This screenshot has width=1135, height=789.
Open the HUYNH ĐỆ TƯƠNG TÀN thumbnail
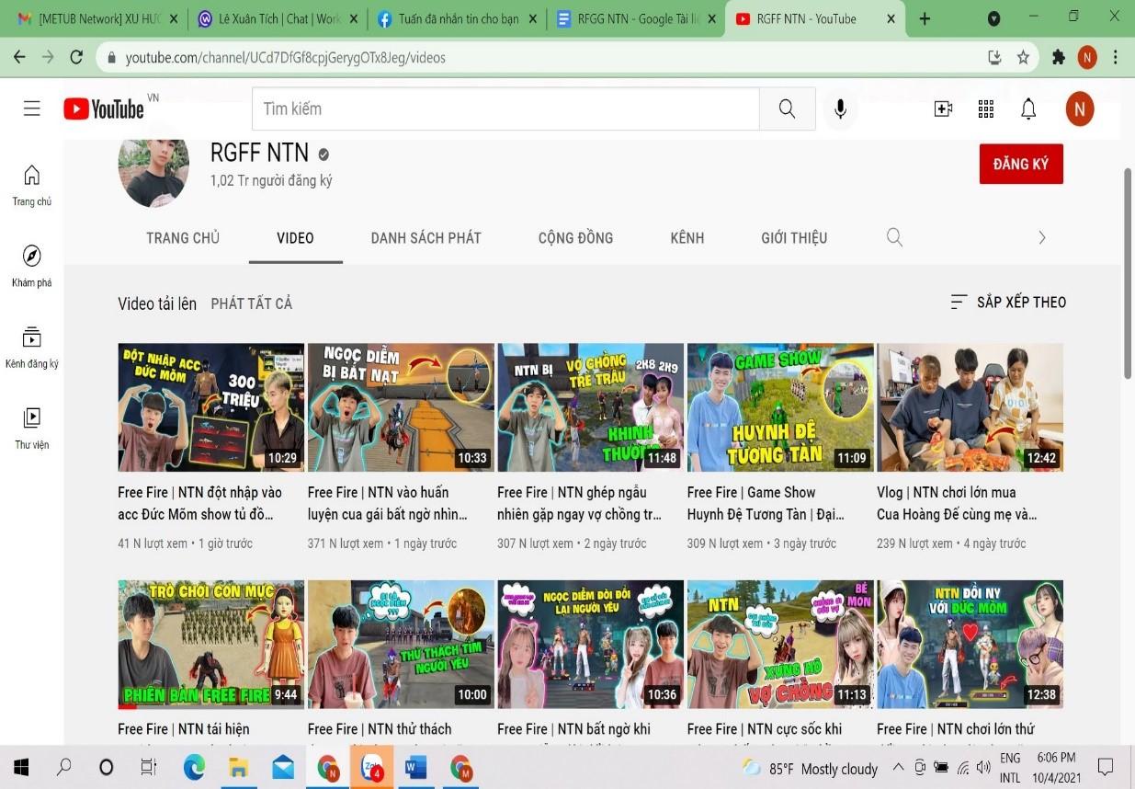pyautogui.click(x=780, y=407)
